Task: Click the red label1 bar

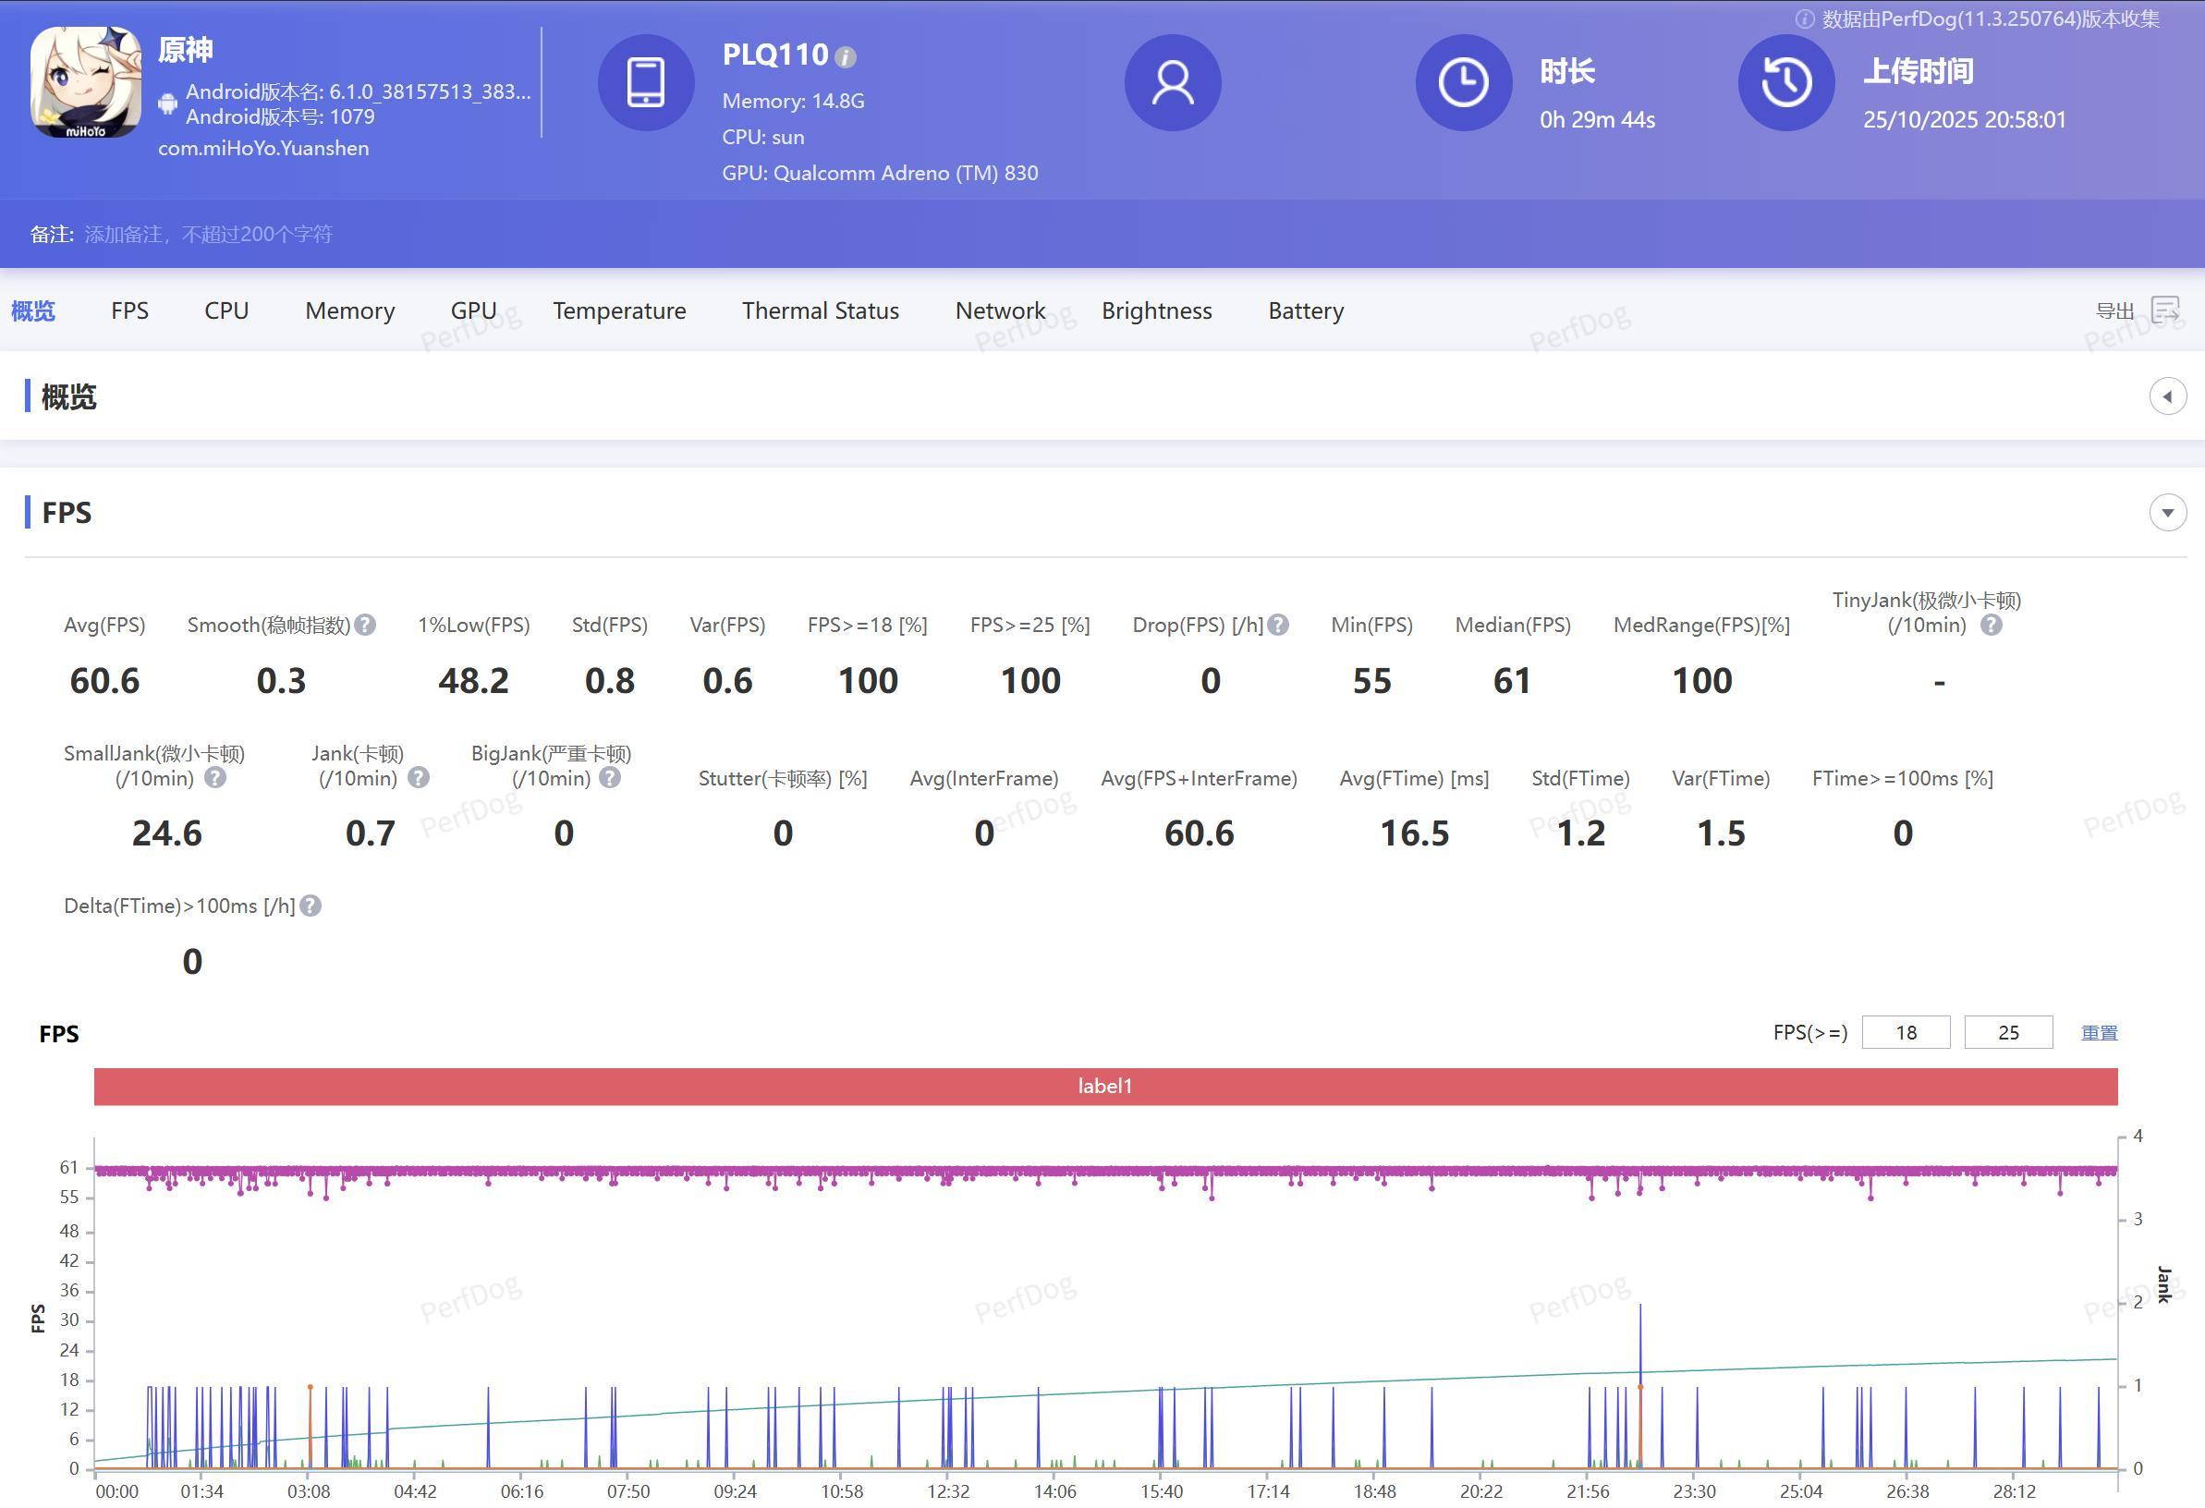Action: [x=1104, y=1087]
